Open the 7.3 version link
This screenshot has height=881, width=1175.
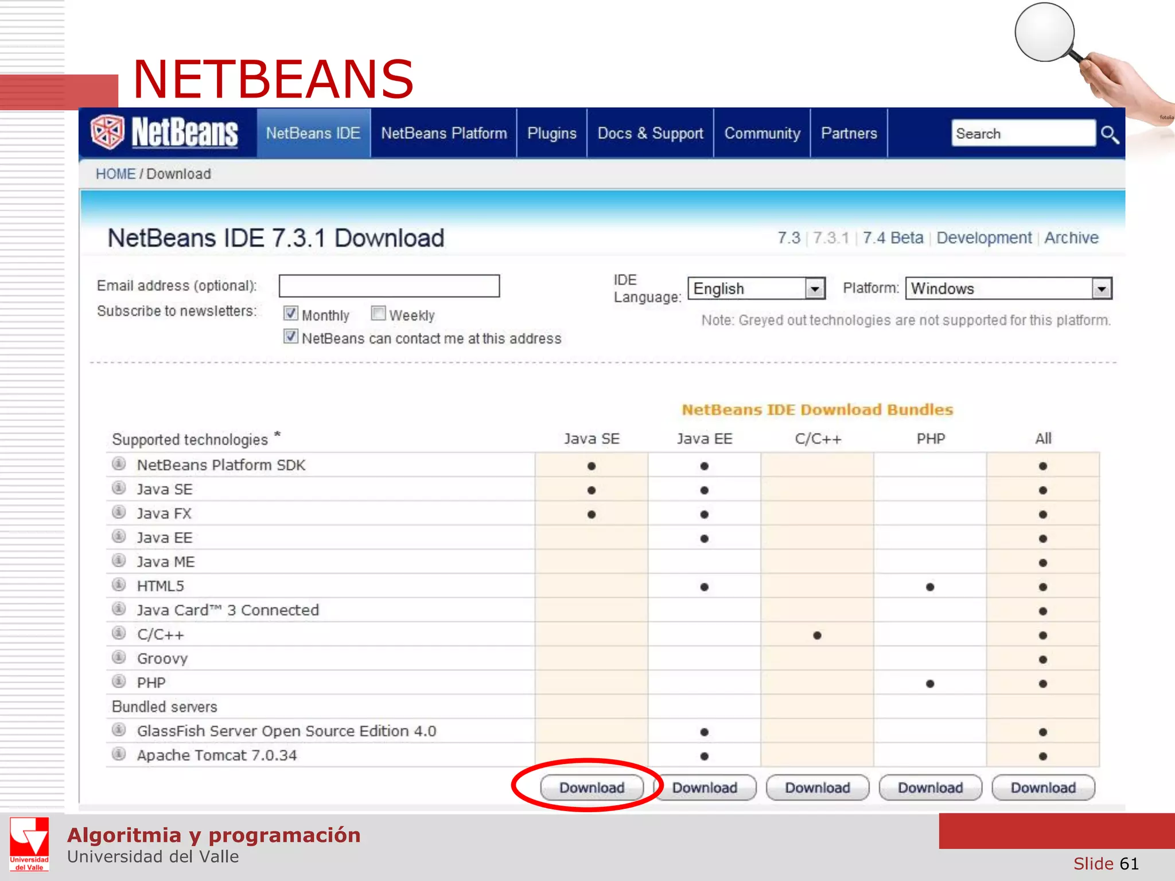(x=788, y=238)
